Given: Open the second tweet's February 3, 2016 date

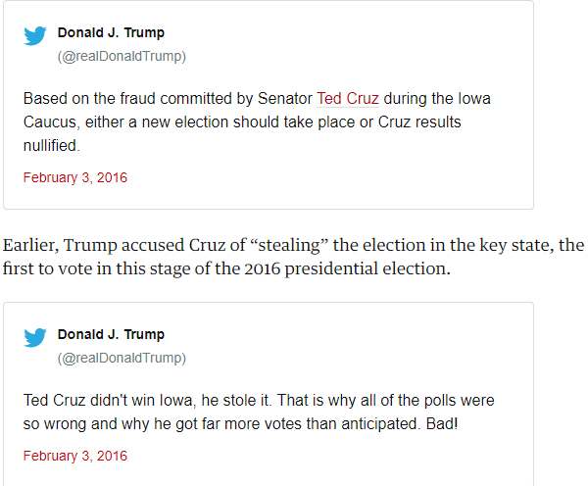Looking at the screenshot, I should 75,457.
